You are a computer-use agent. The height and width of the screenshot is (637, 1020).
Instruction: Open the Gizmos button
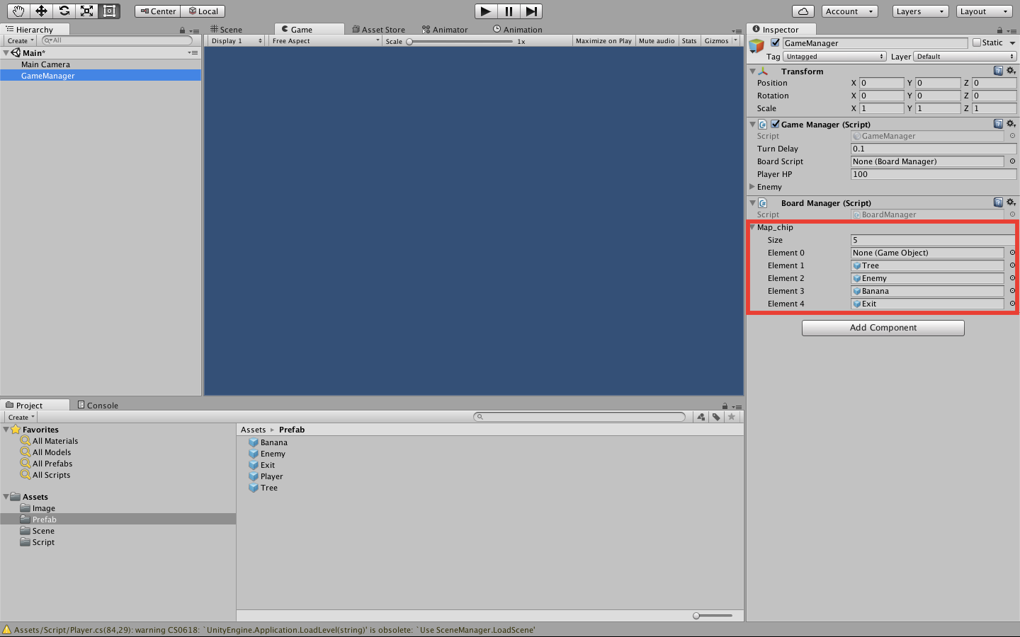click(x=716, y=41)
